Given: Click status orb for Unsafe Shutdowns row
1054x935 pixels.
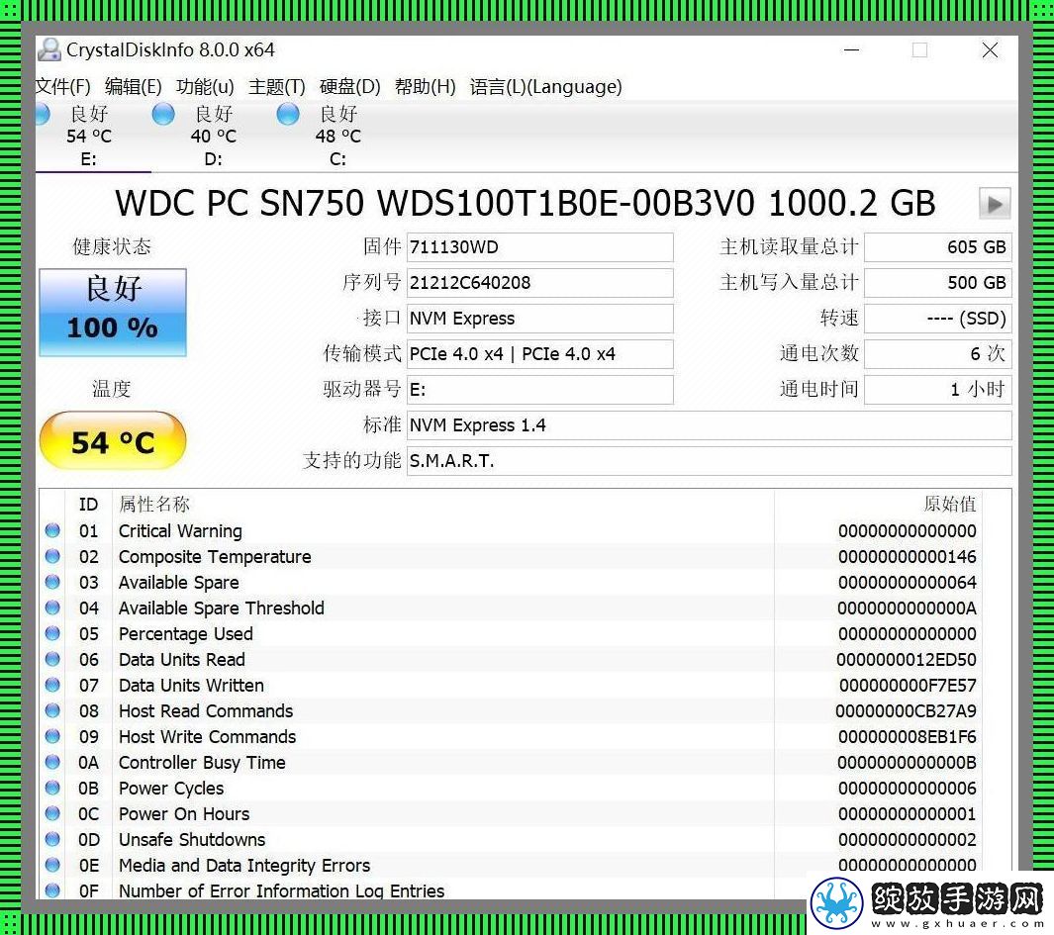Looking at the screenshot, I should [x=52, y=839].
